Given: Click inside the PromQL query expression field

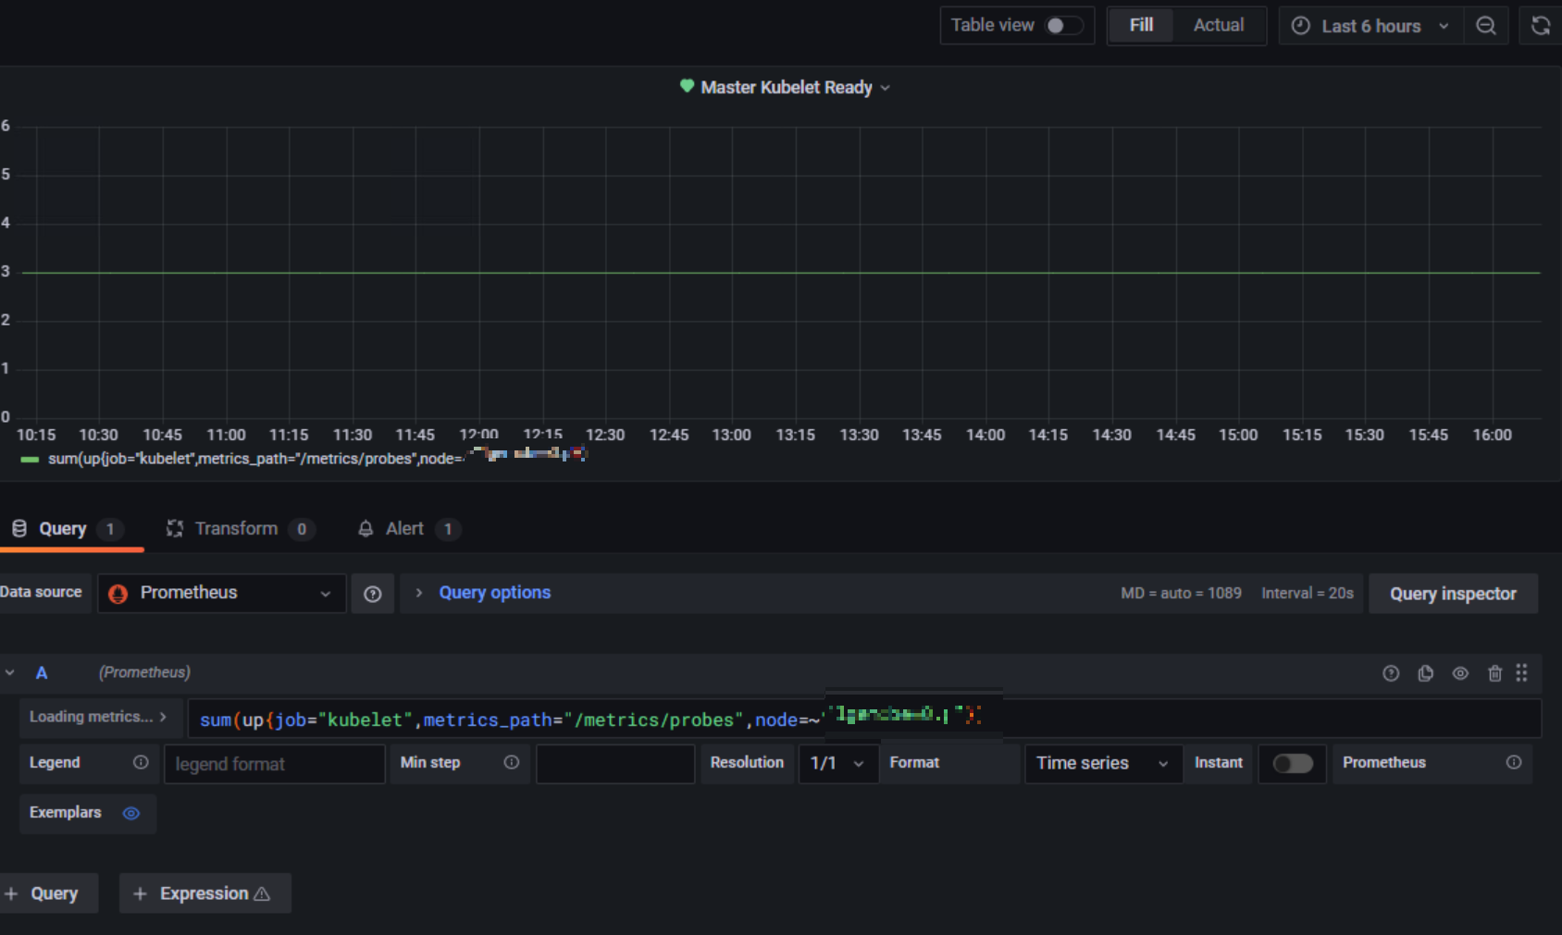Looking at the screenshot, I should (864, 719).
